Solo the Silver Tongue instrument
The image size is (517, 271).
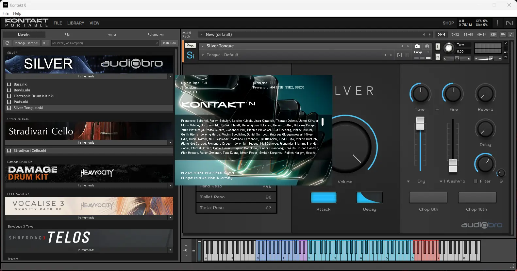438,46
